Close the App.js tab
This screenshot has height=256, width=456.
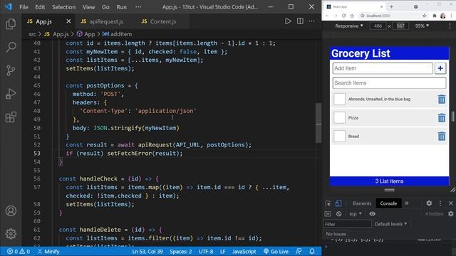(x=68, y=21)
